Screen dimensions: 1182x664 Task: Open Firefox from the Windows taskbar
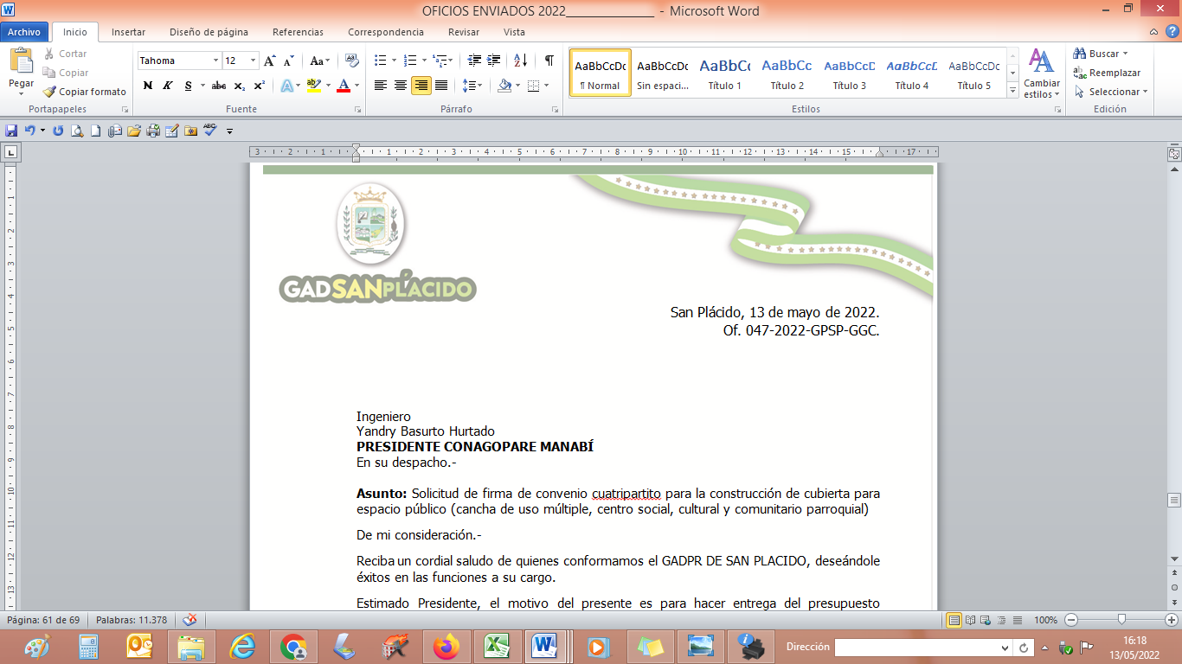click(x=446, y=647)
